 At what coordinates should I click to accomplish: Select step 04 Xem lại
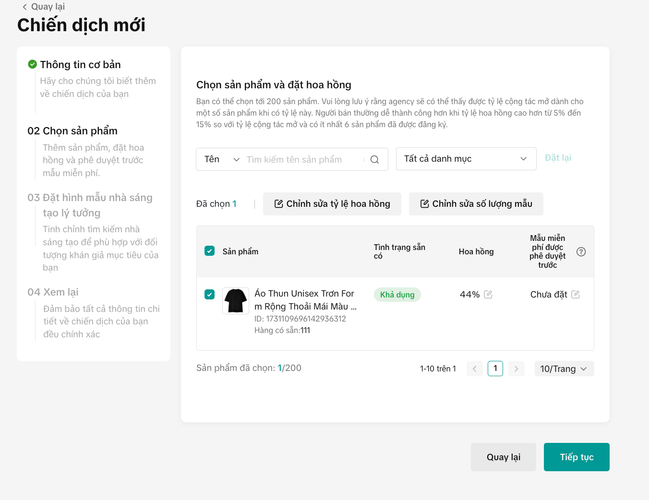[53, 292]
